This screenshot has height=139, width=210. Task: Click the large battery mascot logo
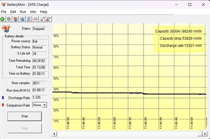click(6, 28)
